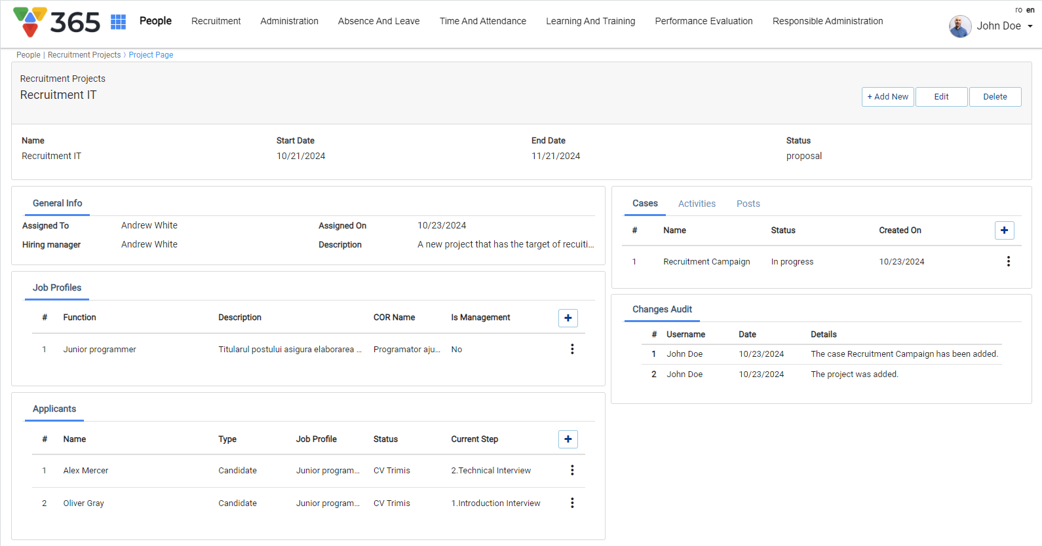Open three-dot menu for Junior programmer row

coord(572,350)
